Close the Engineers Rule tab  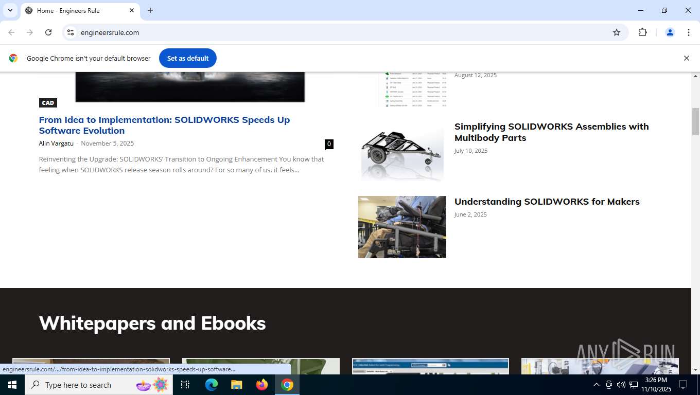(132, 10)
